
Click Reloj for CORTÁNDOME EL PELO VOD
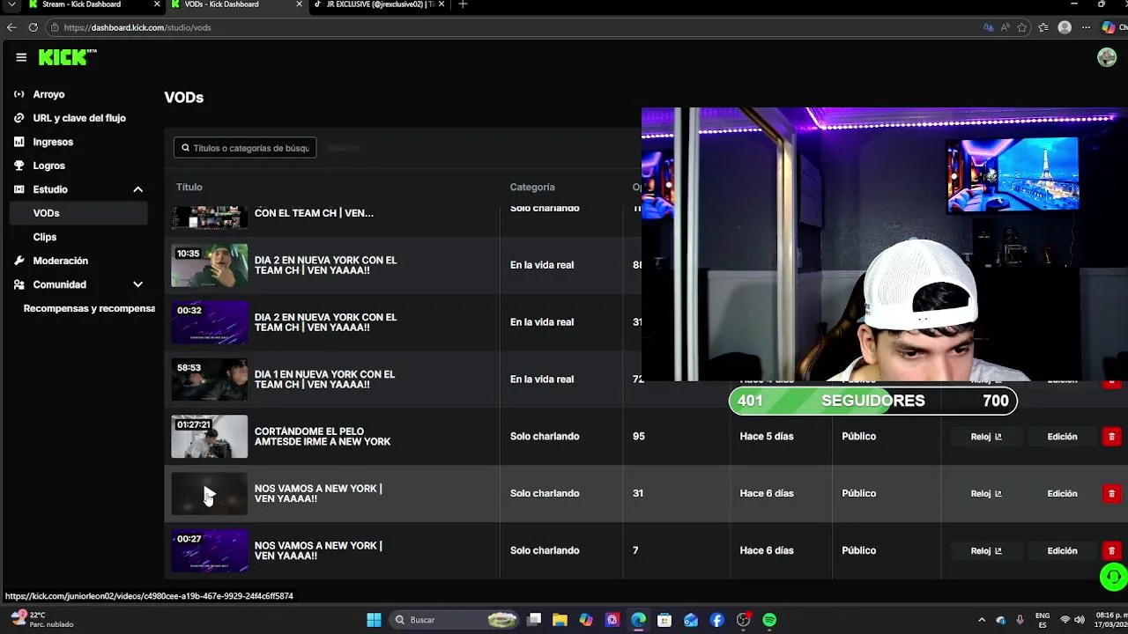click(x=986, y=437)
